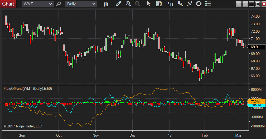Image resolution: width=266 pixels, height=139 pixels.
Task: Click the 74.00 price axis label
Action: pos(255,16)
